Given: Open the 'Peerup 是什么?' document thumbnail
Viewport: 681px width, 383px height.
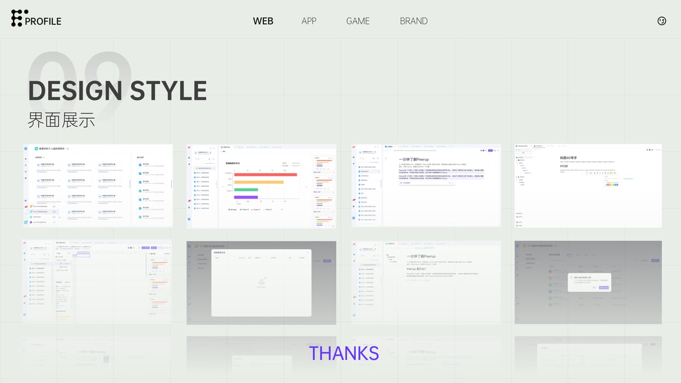Looking at the screenshot, I should pyautogui.click(x=426, y=283).
